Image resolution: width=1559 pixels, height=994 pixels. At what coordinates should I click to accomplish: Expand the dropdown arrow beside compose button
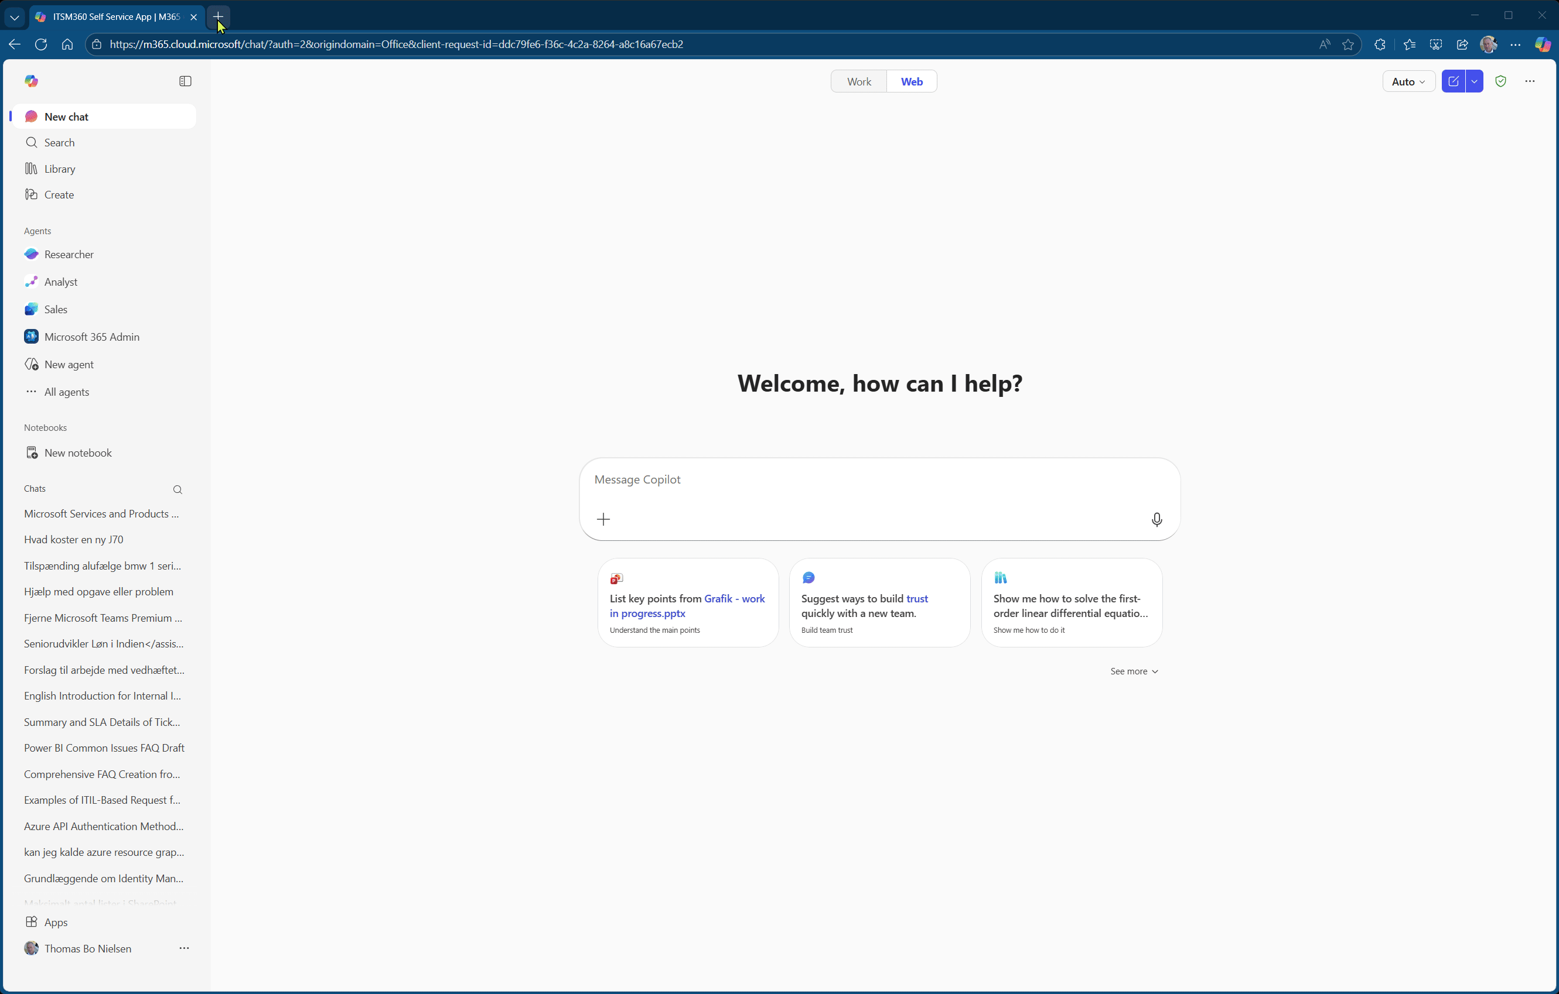[x=1474, y=81]
